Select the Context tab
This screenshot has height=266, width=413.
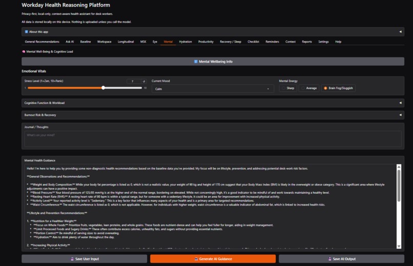click(290, 42)
